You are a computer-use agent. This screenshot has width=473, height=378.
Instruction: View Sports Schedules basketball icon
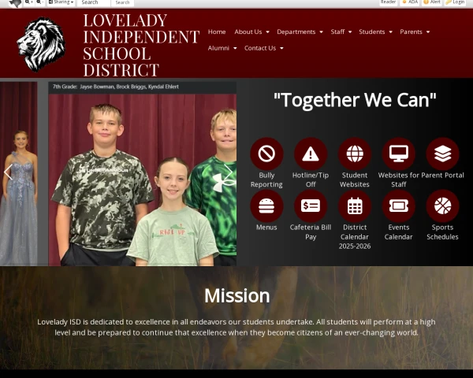click(442, 206)
